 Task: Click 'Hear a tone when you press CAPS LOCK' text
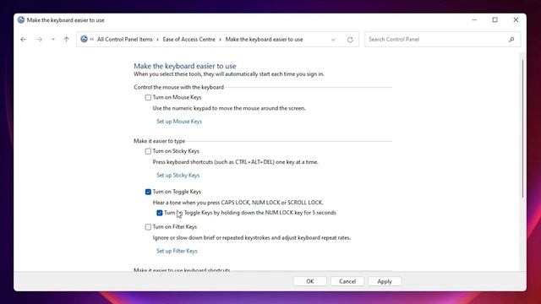(x=238, y=203)
